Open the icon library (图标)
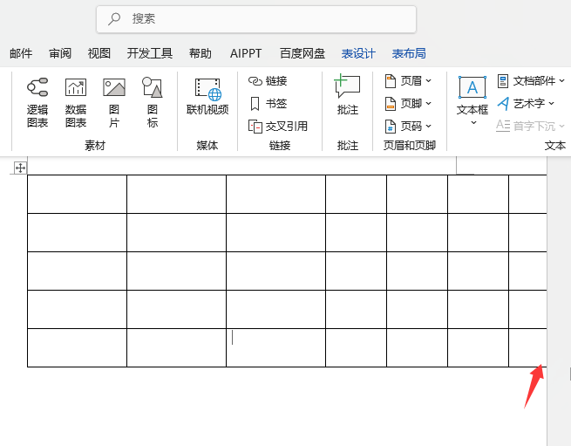This screenshot has width=571, height=446. (153, 102)
